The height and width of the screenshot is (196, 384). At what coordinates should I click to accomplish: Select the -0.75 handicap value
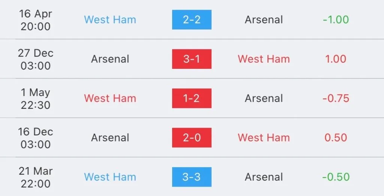[x=336, y=98]
